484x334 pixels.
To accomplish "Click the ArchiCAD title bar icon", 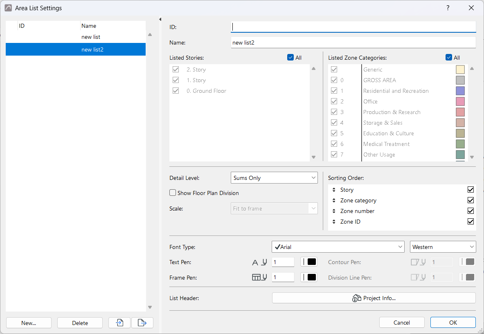I will pyautogui.click(x=8, y=8).
